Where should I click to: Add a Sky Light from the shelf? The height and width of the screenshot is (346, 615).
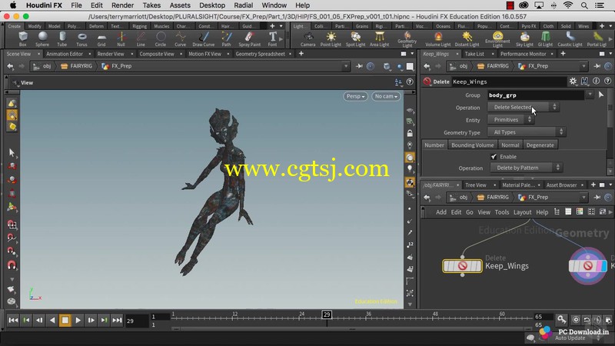(x=524, y=39)
